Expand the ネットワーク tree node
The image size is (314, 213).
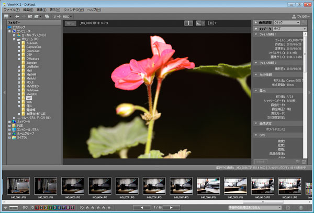click(9, 122)
